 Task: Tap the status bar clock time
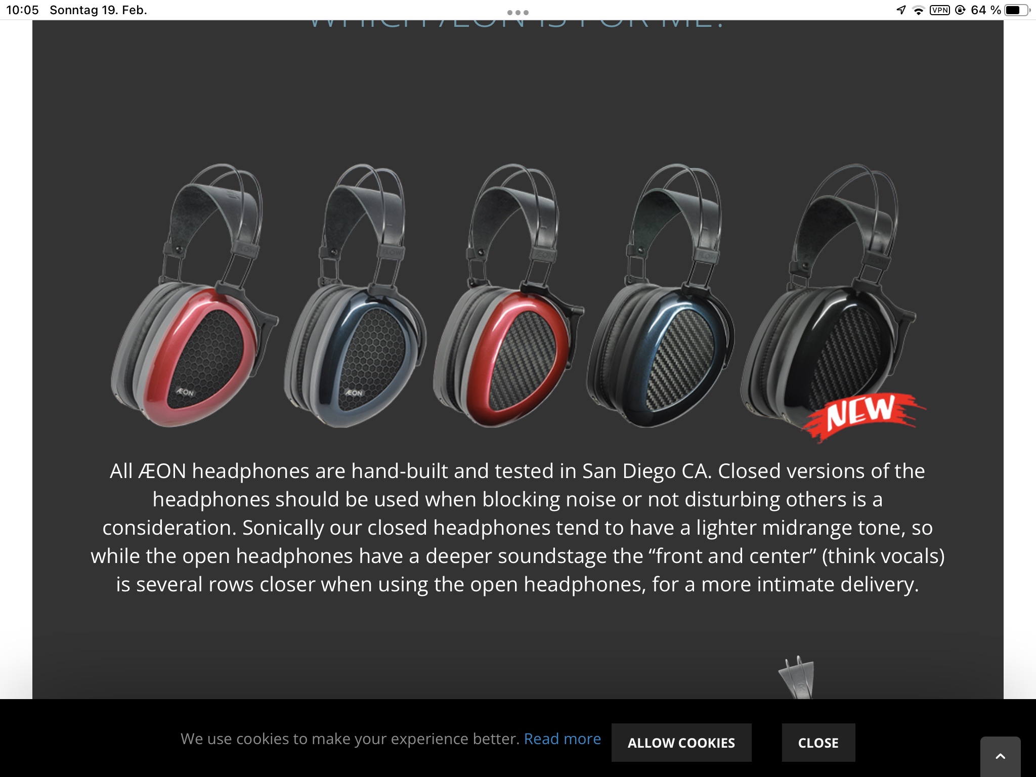pyautogui.click(x=22, y=10)
